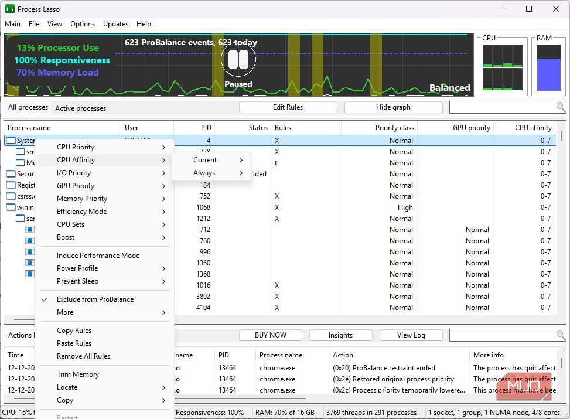The height and width of the screenshot is (419, 570).
Task: Choose Copy Rules from context menu
Action: coord(104,331)
